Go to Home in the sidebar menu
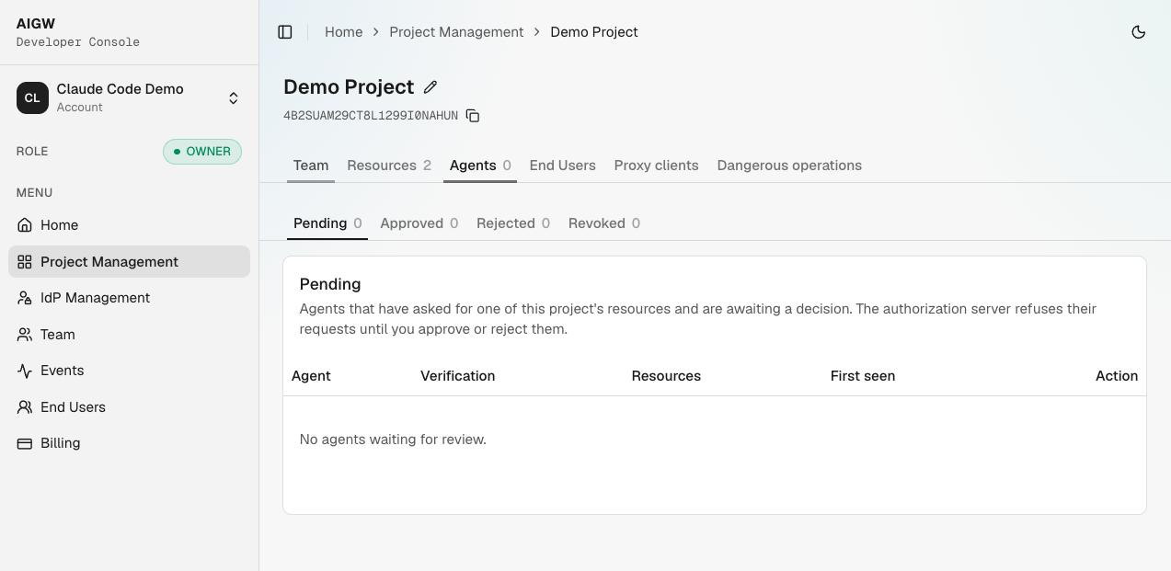The height and width of the screenshot is (571, 1171). (129, 225)
